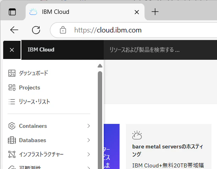Click the Containers hexagon icon
Viewport: 217px width, 169px height.
click(x=12, y=126)
